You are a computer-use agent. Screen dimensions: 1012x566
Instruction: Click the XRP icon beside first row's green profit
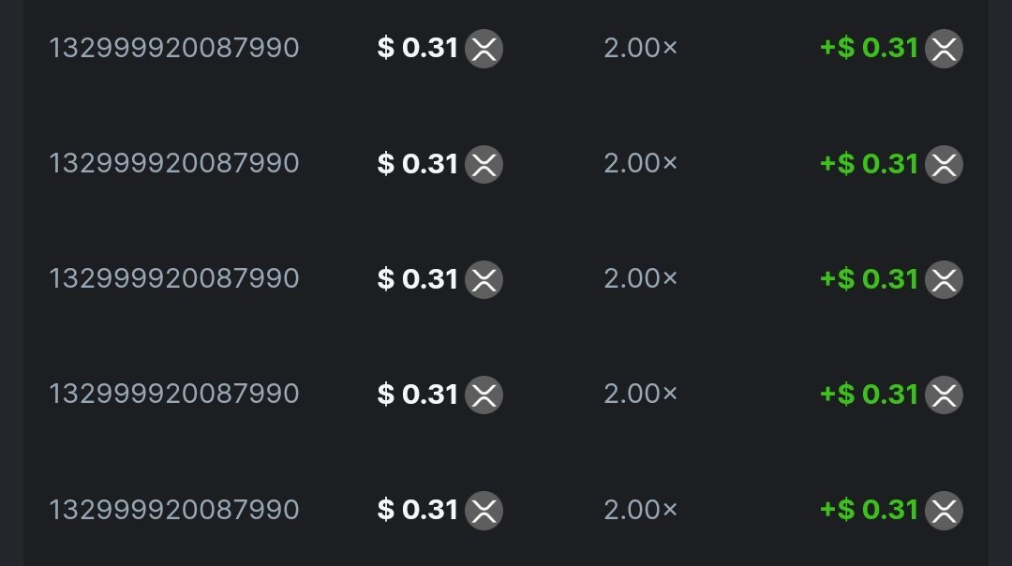click(944, 49)
